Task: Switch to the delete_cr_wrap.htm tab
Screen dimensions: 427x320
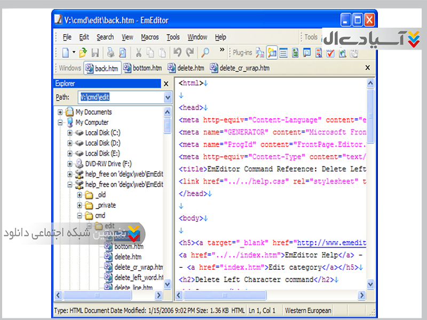Action: tap(240, 68)
